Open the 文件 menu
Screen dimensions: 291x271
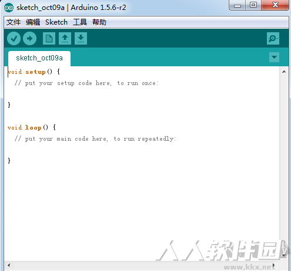(x=14, y=22)
